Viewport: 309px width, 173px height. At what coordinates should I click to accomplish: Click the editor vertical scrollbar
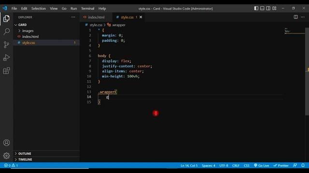307,72
